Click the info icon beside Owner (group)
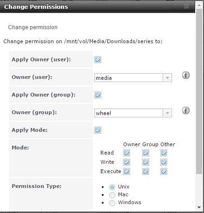 [185, 110]
